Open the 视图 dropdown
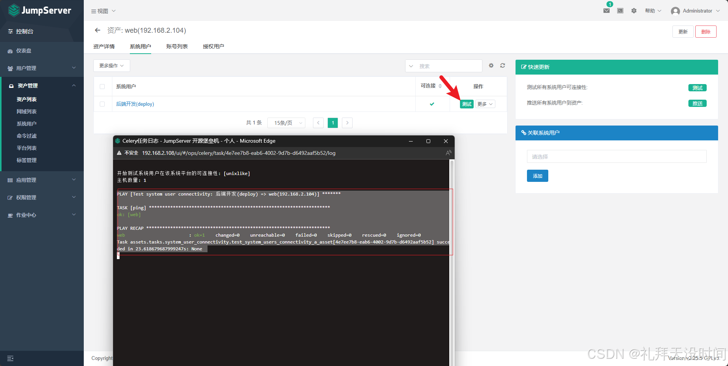 (x=103, y=11)
